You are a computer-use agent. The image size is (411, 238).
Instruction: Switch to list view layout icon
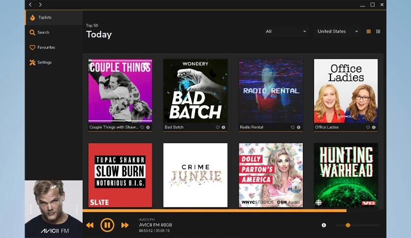378,31
